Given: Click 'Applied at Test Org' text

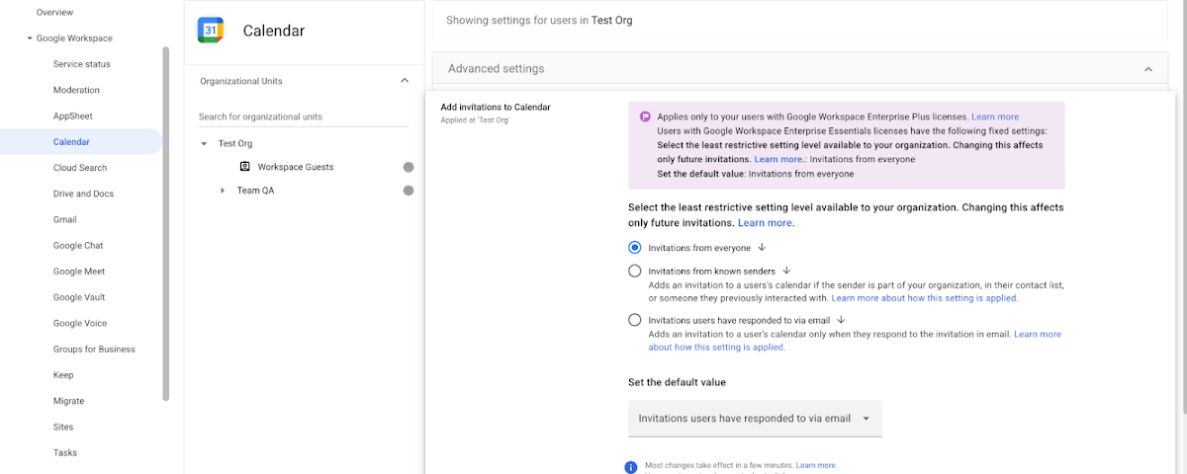Looking at the screenshot, I should click(475, 119).
